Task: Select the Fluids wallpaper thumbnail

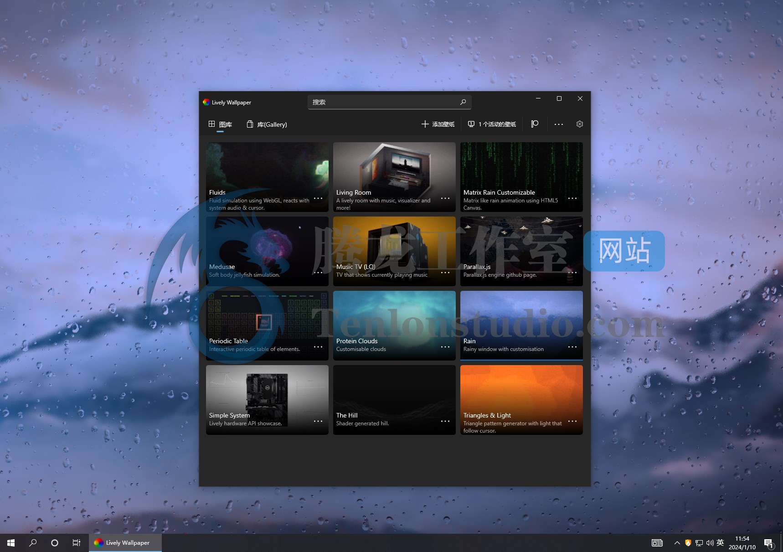Action: coord(267,177)
